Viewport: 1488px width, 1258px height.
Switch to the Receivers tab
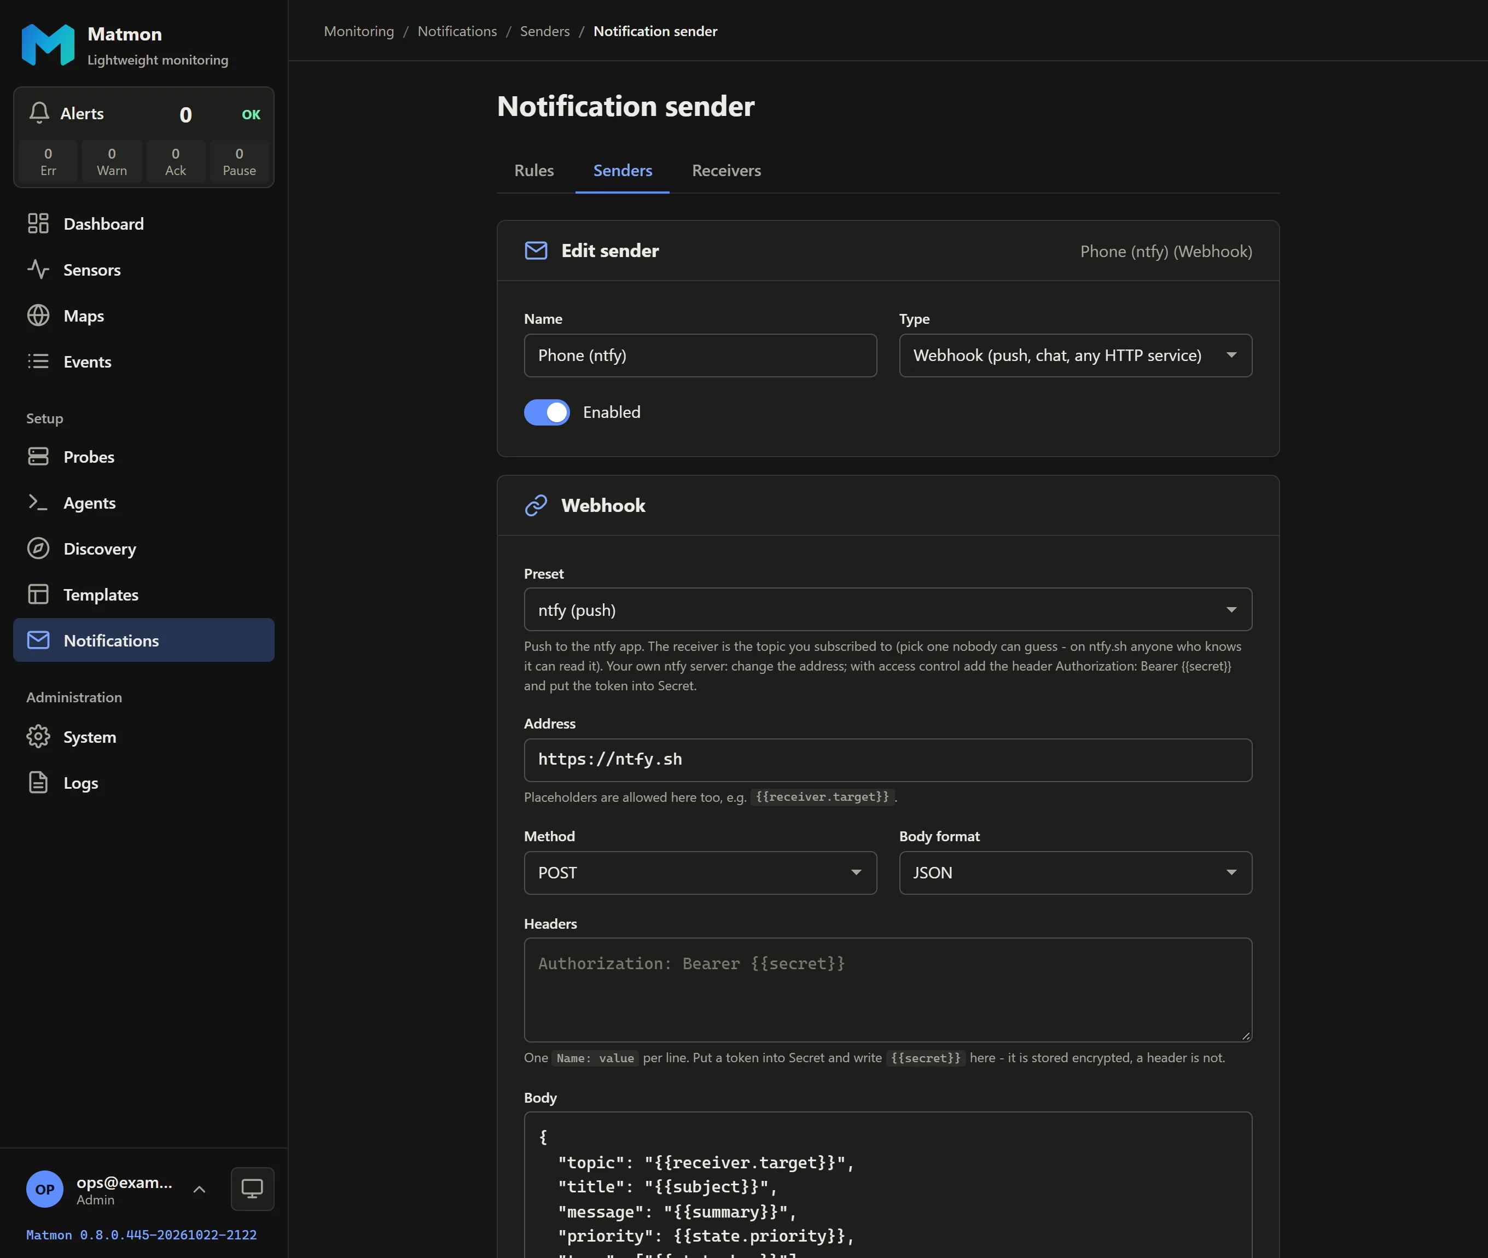point(726,171)
